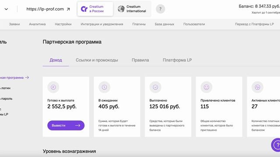Screen dimensions: 280x157
Task: Click the 115 attracted clients value
Action: (x=205, y=106)
